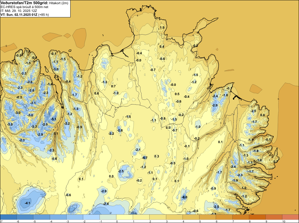Viewport: 299px width, 223px height.
Task: Click the '-6.0' temperature value on the map
Action: (184, 197)
